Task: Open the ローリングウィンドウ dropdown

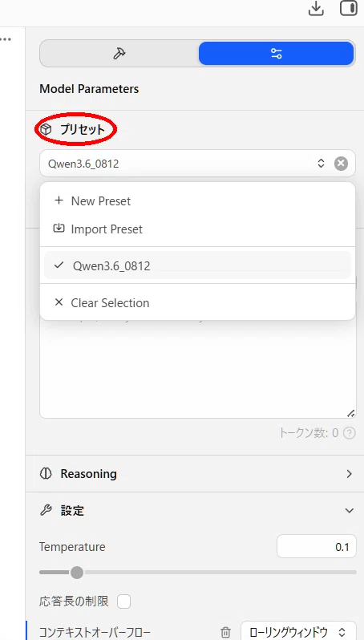Action: (x=298, y=632)
